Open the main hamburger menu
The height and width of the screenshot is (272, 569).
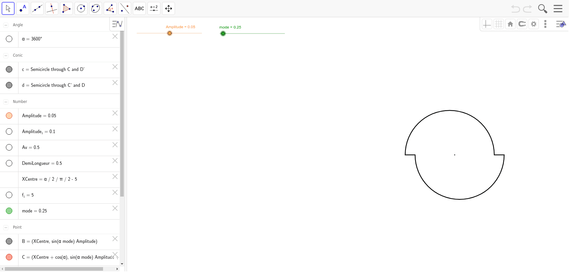click(558, 8)
